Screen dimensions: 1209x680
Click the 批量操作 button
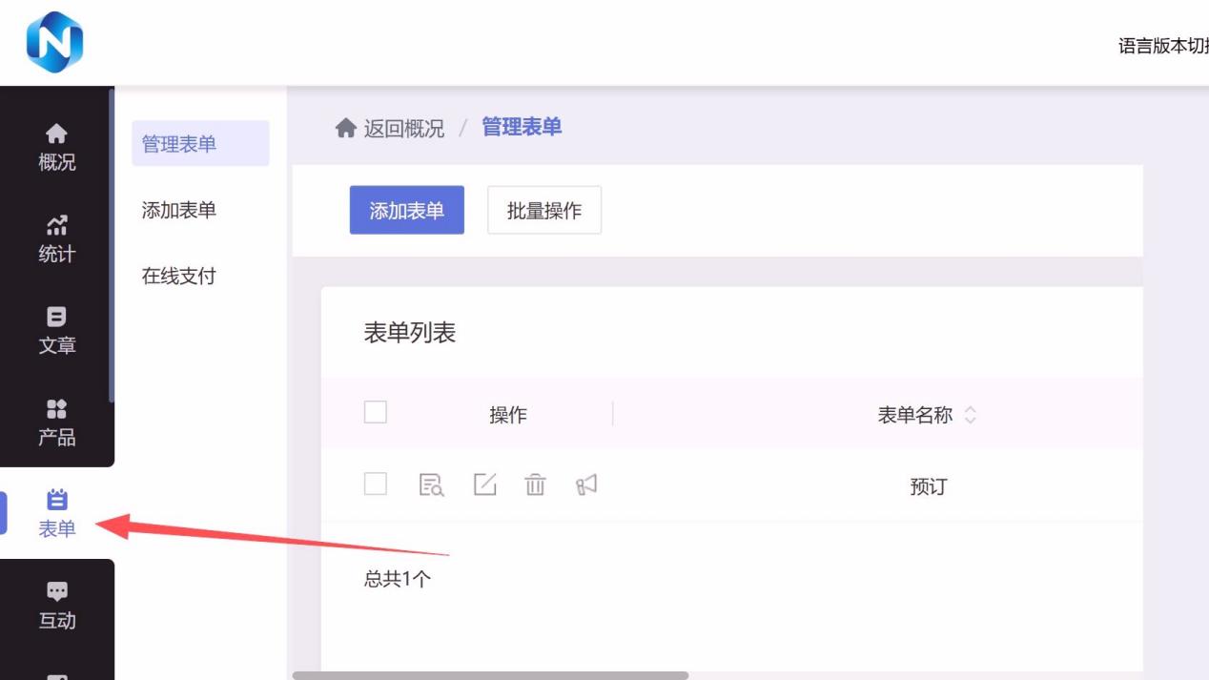click(544, 210)
